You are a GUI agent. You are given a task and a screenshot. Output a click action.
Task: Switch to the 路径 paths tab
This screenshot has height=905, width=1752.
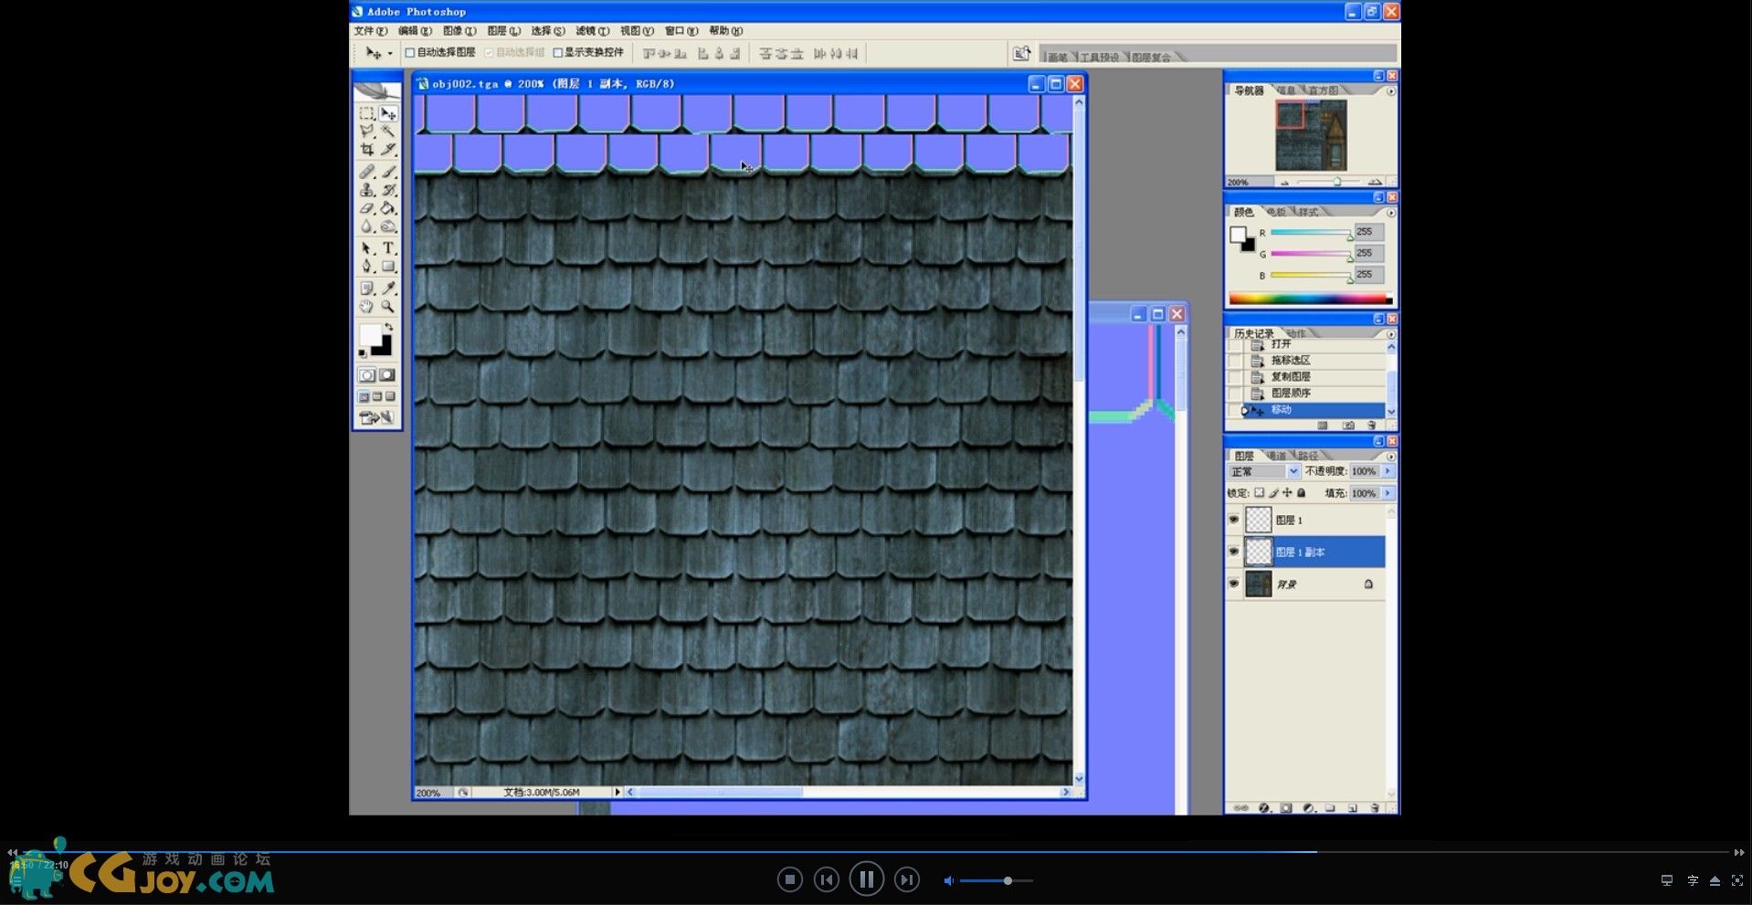[x=1308, y=456]
